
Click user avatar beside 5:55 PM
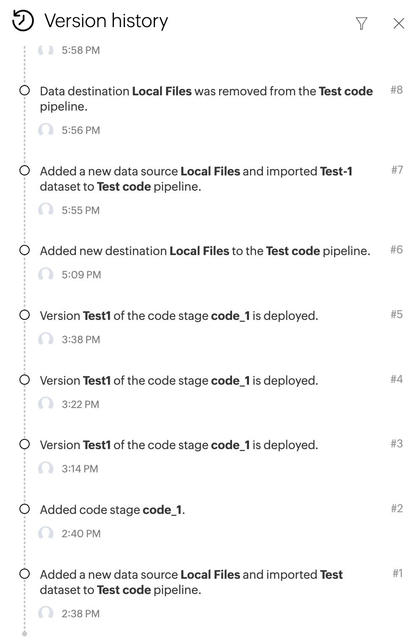coord(46,210)
